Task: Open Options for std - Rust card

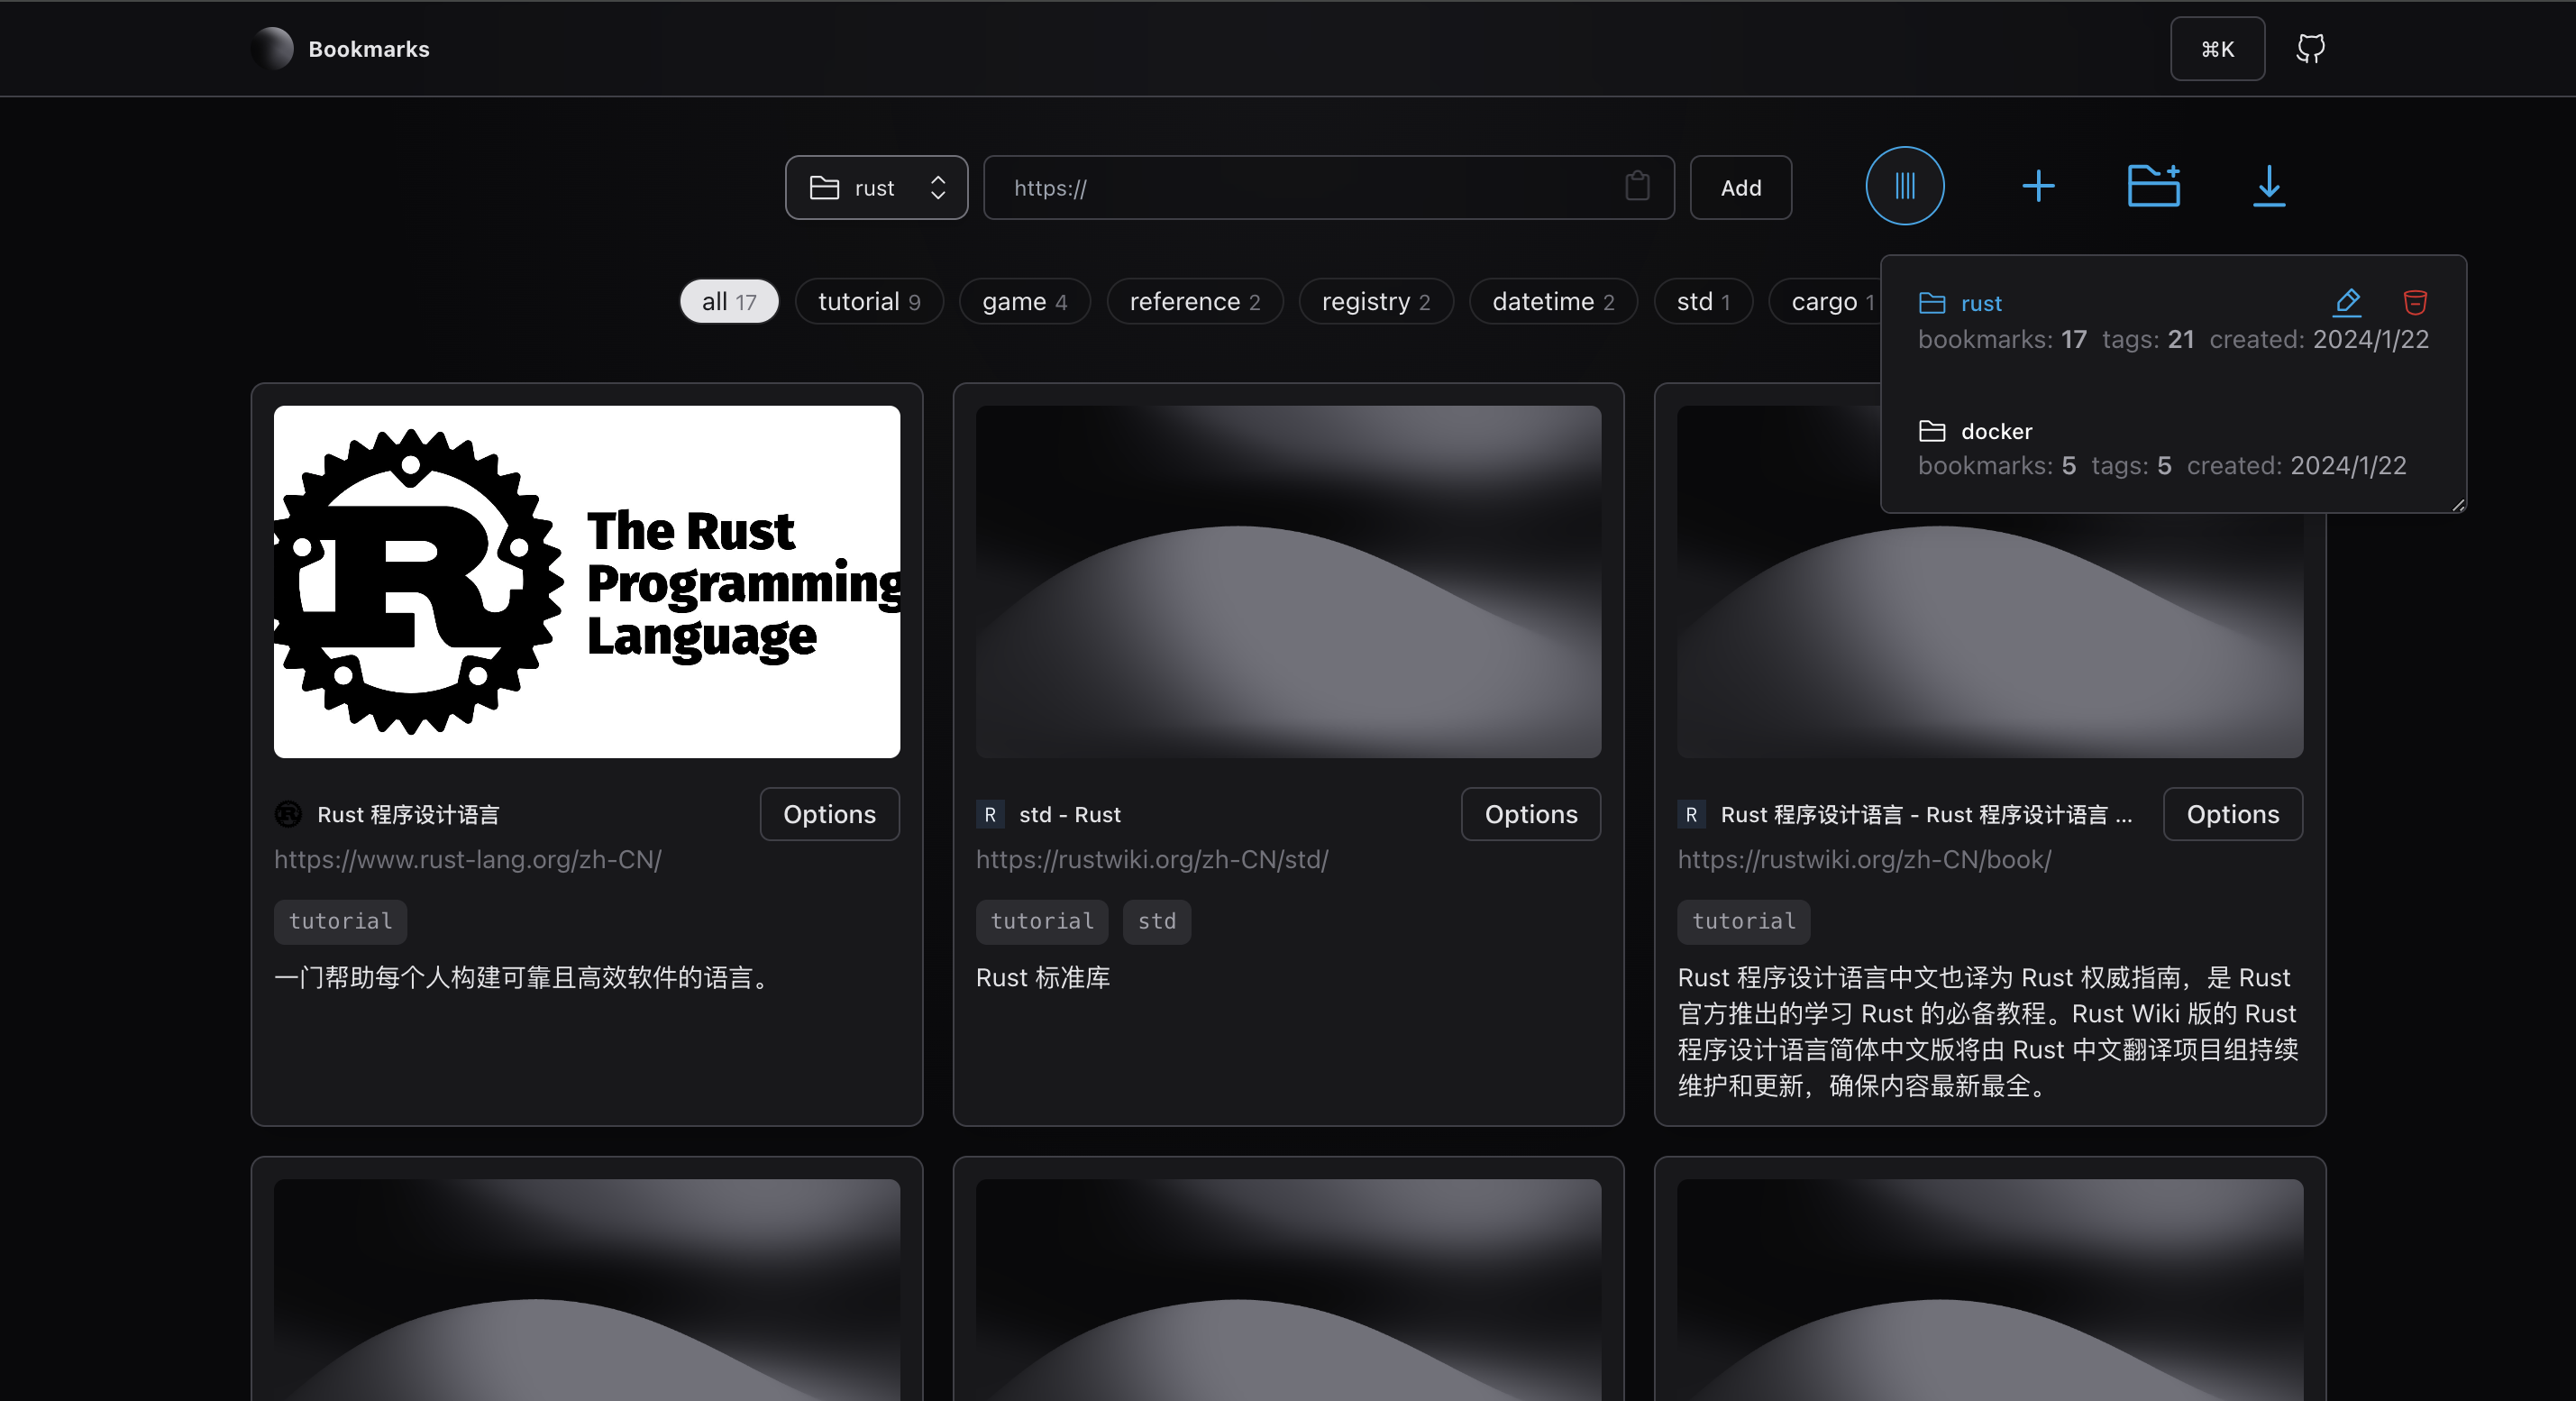Action: click(x=1530, y=814)
